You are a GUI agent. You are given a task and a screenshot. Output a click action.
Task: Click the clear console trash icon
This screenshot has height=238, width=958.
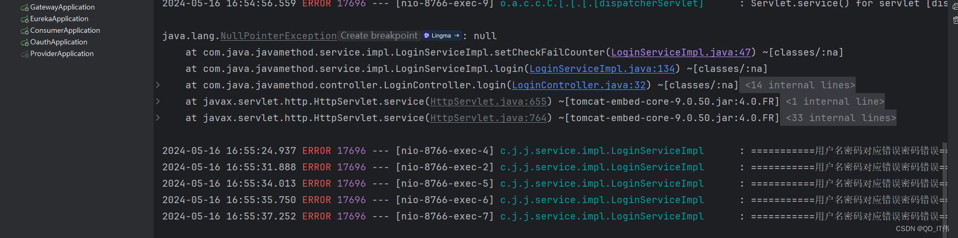click(955, 20)
